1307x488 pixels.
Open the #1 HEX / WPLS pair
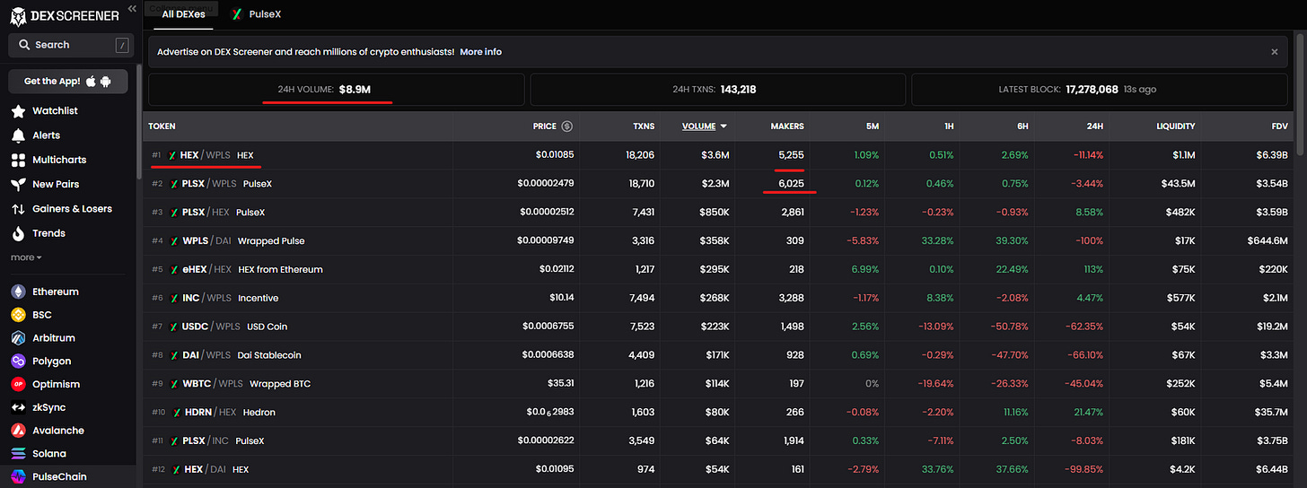point(718,155)
